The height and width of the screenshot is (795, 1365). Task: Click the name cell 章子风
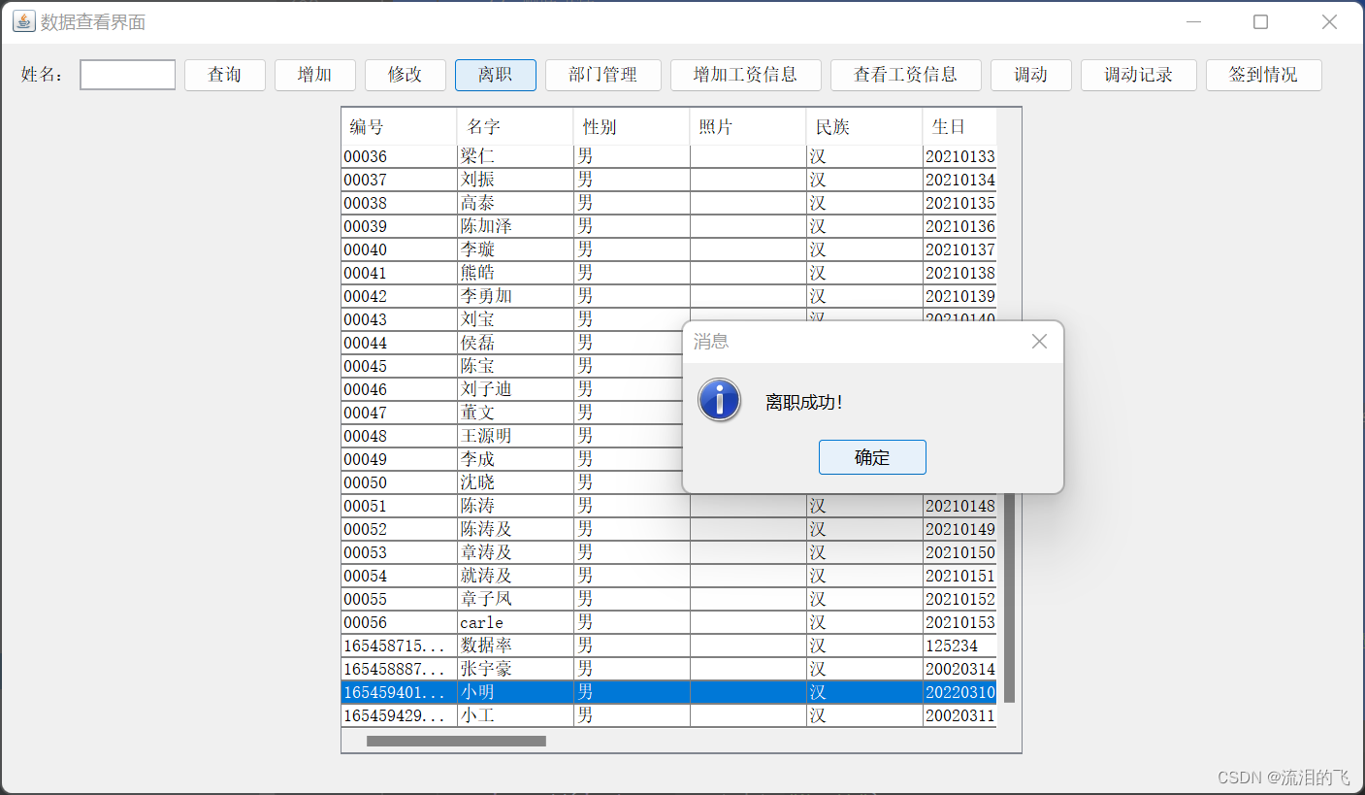click(515, 599)
